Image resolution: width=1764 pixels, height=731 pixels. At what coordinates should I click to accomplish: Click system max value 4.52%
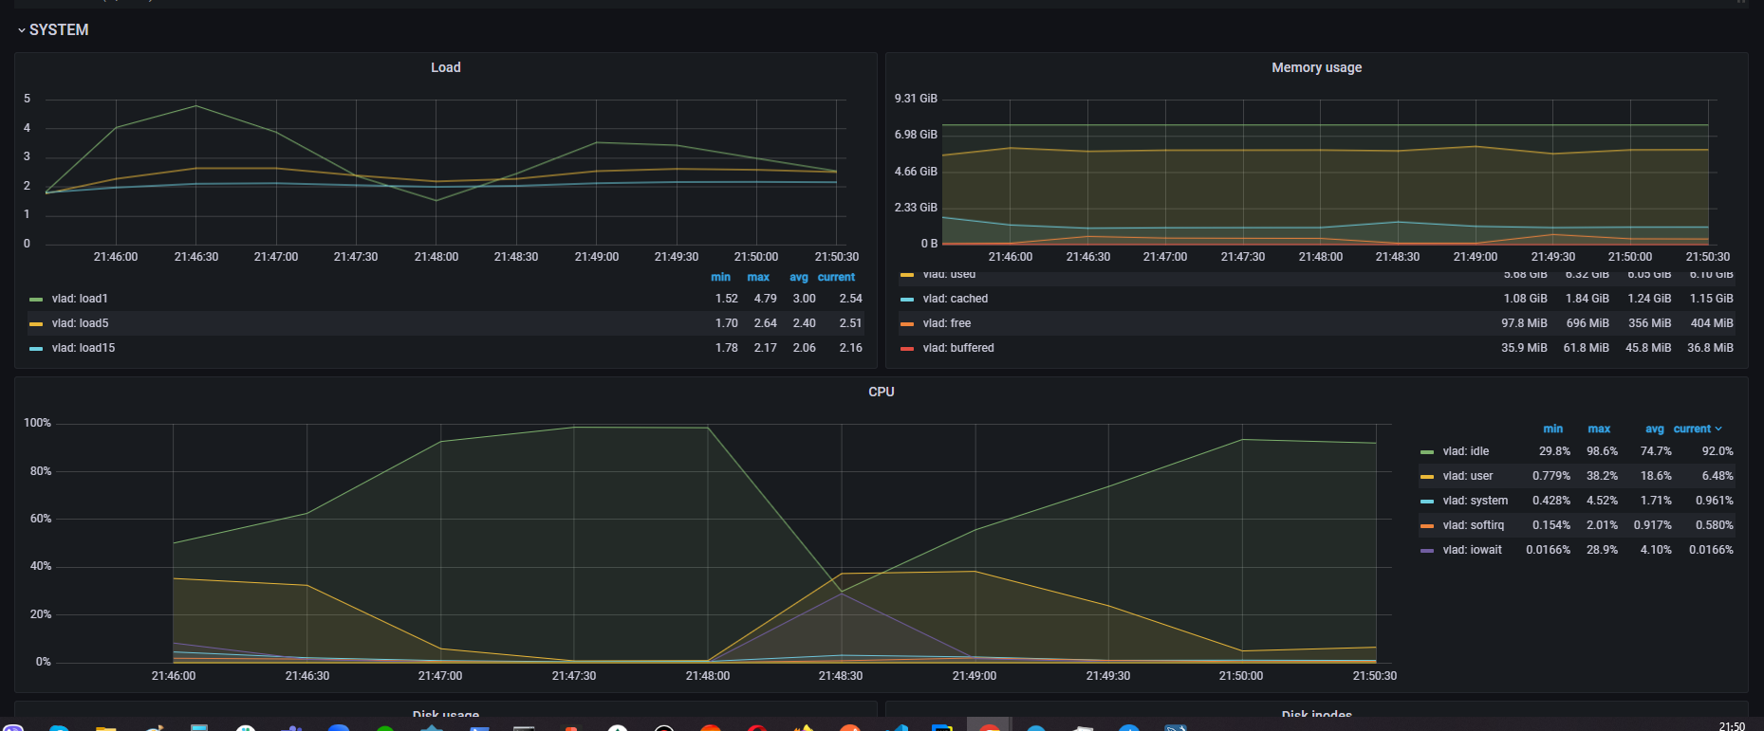point(1602,501)
